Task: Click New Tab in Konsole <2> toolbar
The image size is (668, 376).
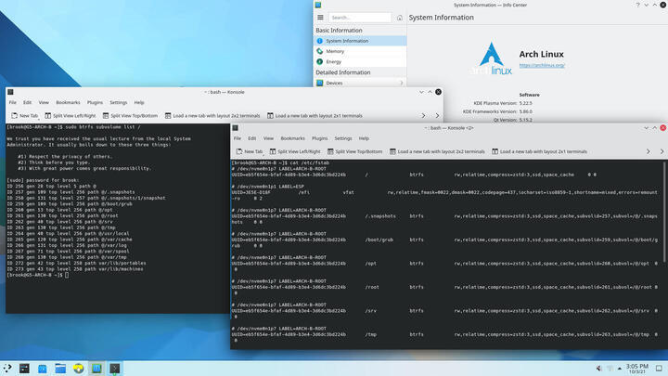Action: [x=250, y=151]
